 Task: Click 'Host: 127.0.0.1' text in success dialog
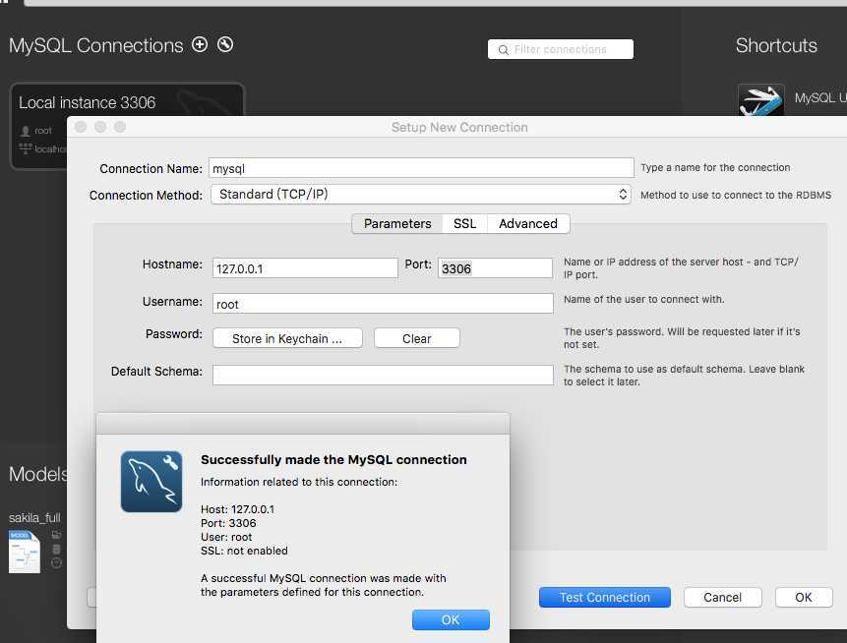[237, 509]
